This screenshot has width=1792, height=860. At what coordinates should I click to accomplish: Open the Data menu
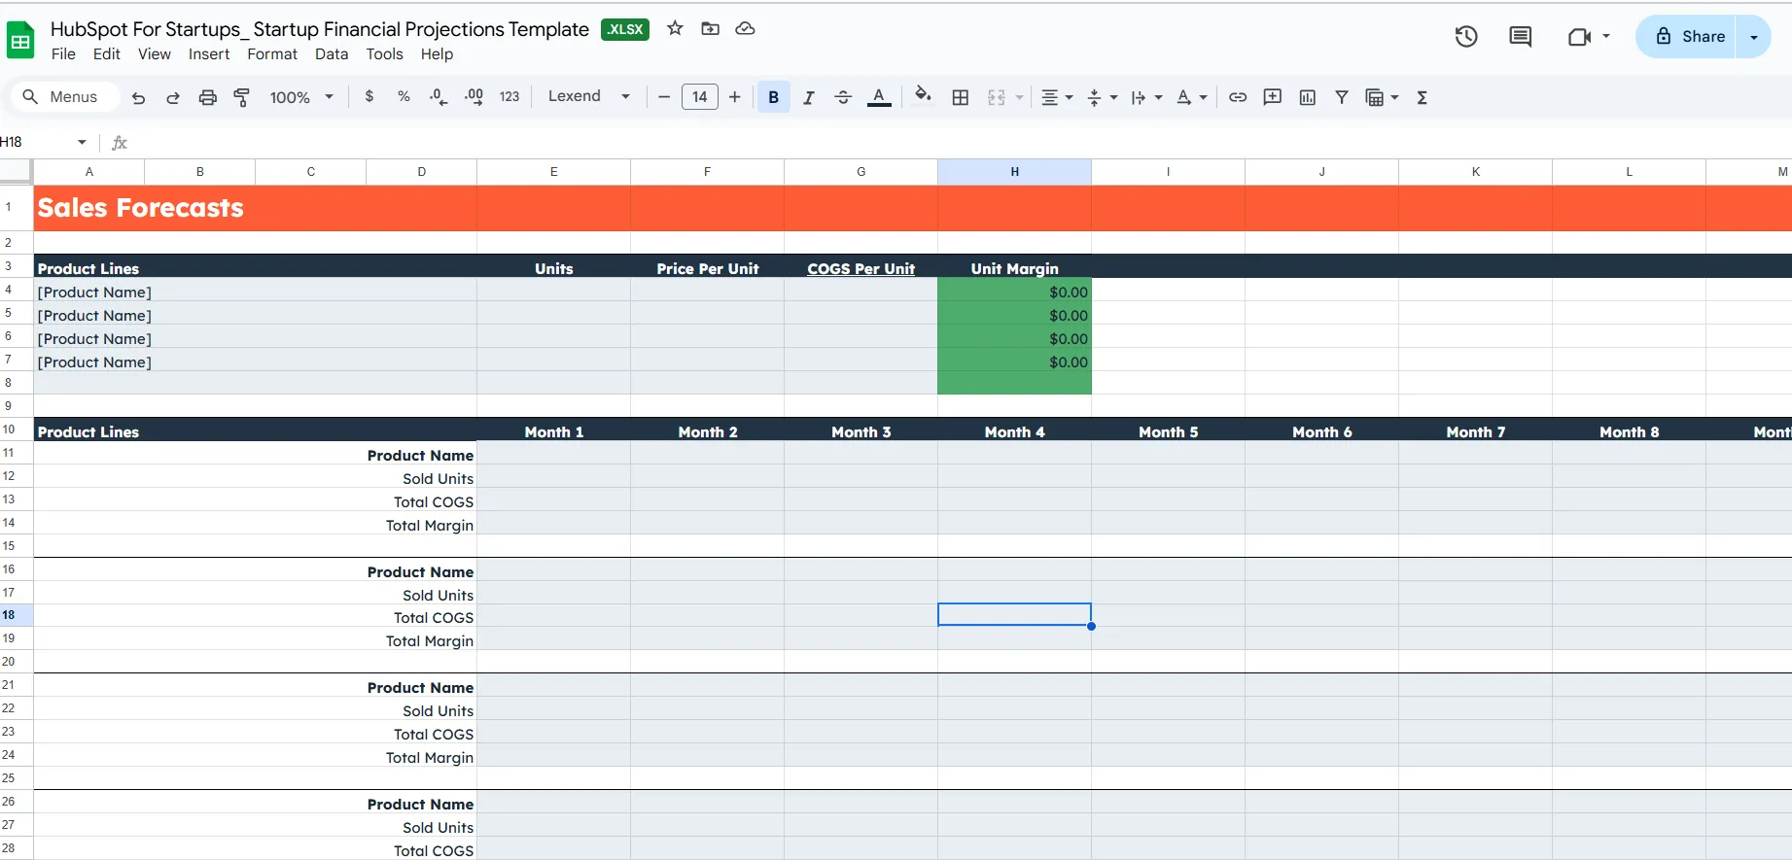coord(332,54)
